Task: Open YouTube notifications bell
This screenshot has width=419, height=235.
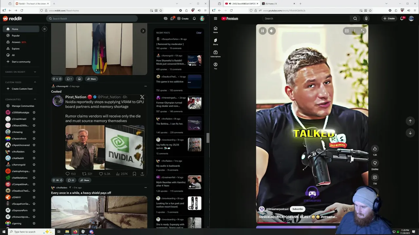Action: [x=402, y=19]
